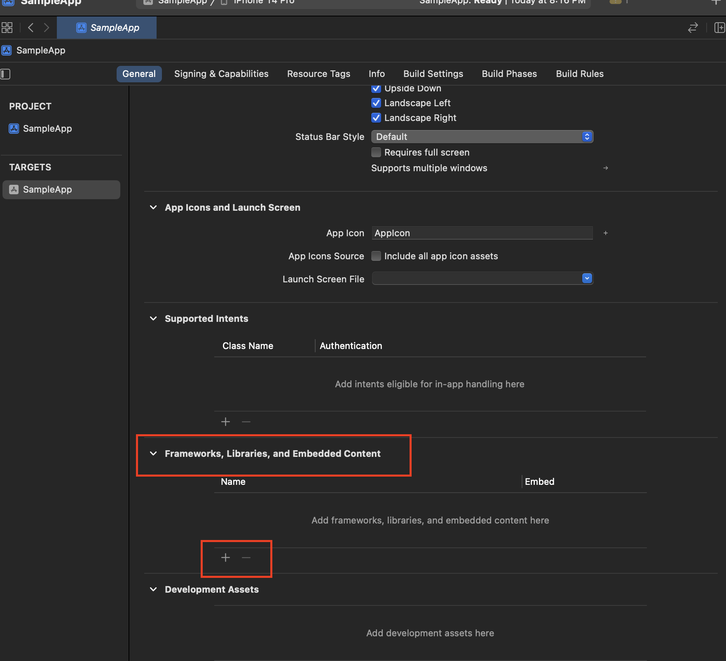Click 'Add development assets here' placeholder text
The height and width of the screenshot is (661, 726).
click(430, 633)
